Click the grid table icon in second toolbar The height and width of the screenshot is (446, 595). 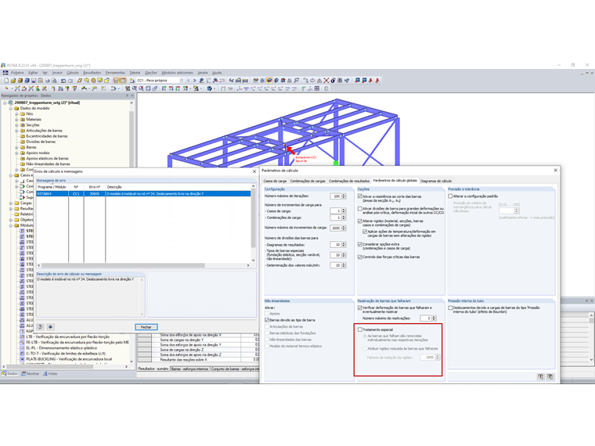(316, 88)
